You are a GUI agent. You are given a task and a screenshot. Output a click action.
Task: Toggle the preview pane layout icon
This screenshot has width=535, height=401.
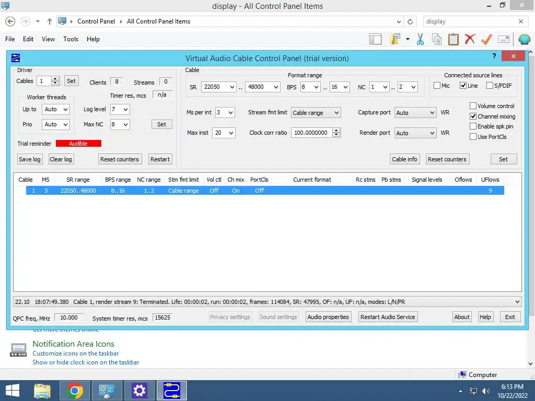pos(375,39)
